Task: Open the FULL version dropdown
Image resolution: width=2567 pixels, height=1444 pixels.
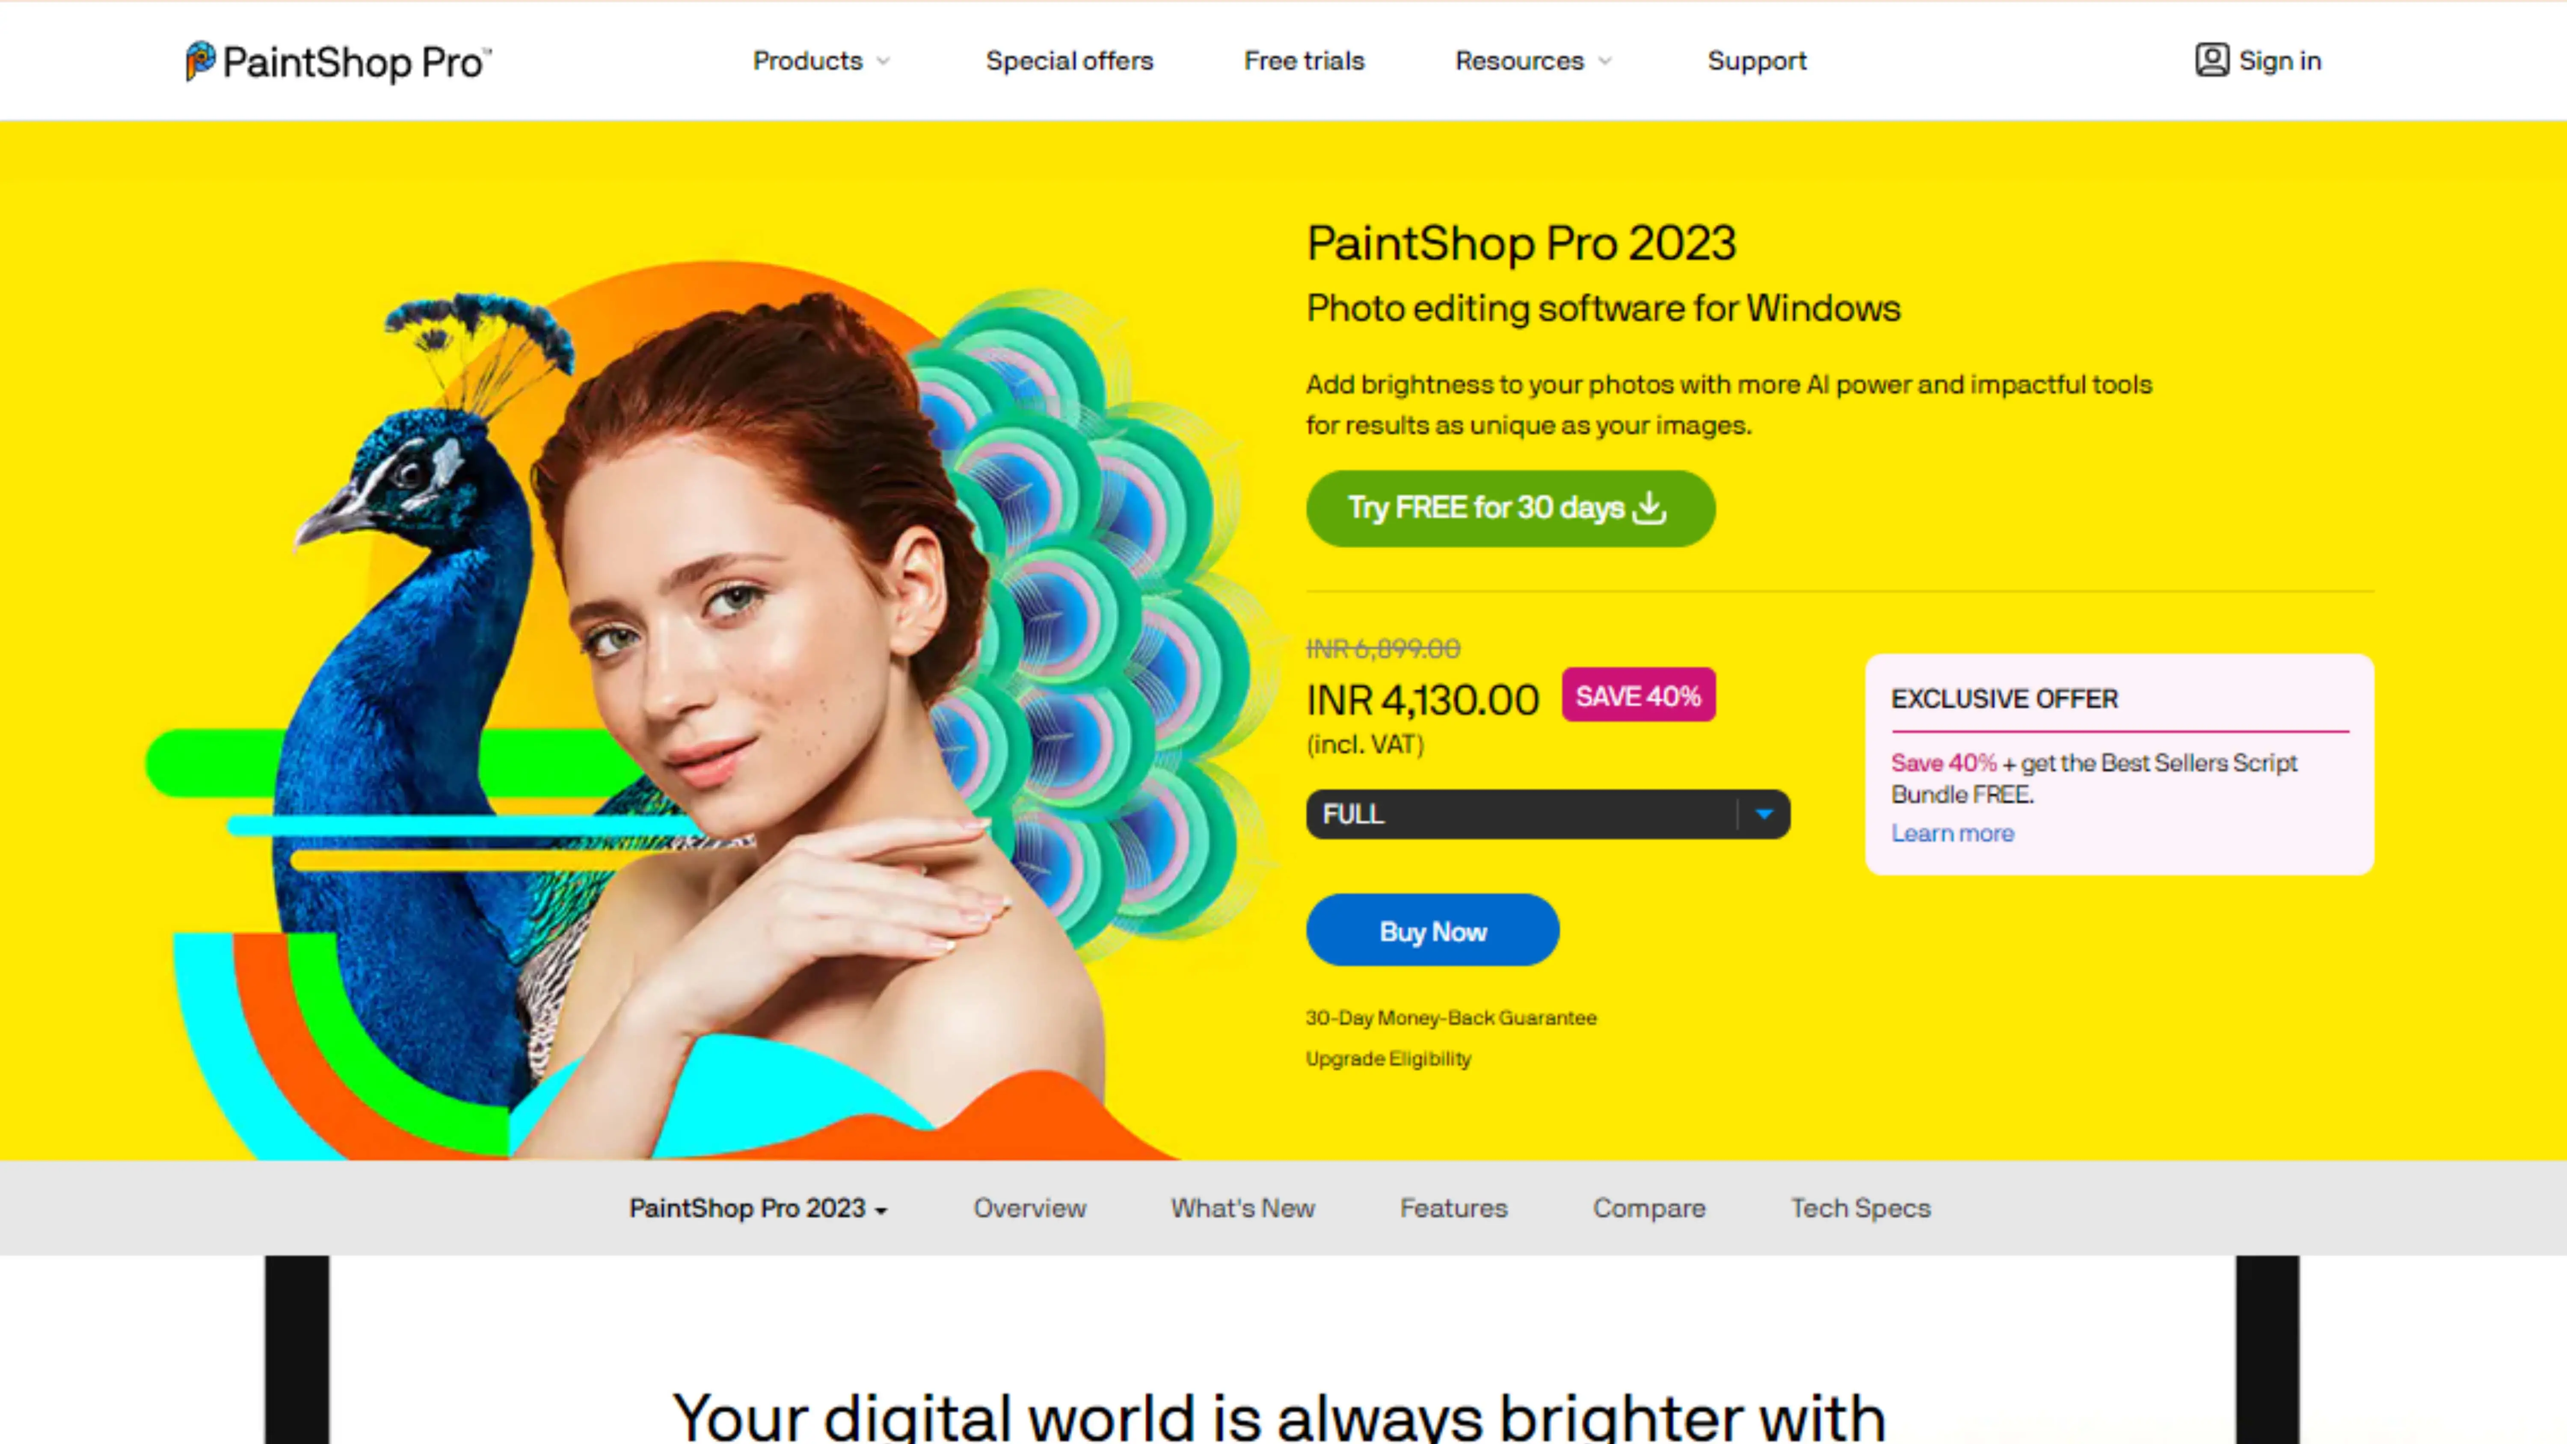Action: [x=1547, y=814]
